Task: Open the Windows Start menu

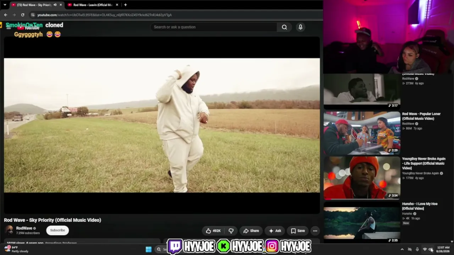Action: point(149,249)
